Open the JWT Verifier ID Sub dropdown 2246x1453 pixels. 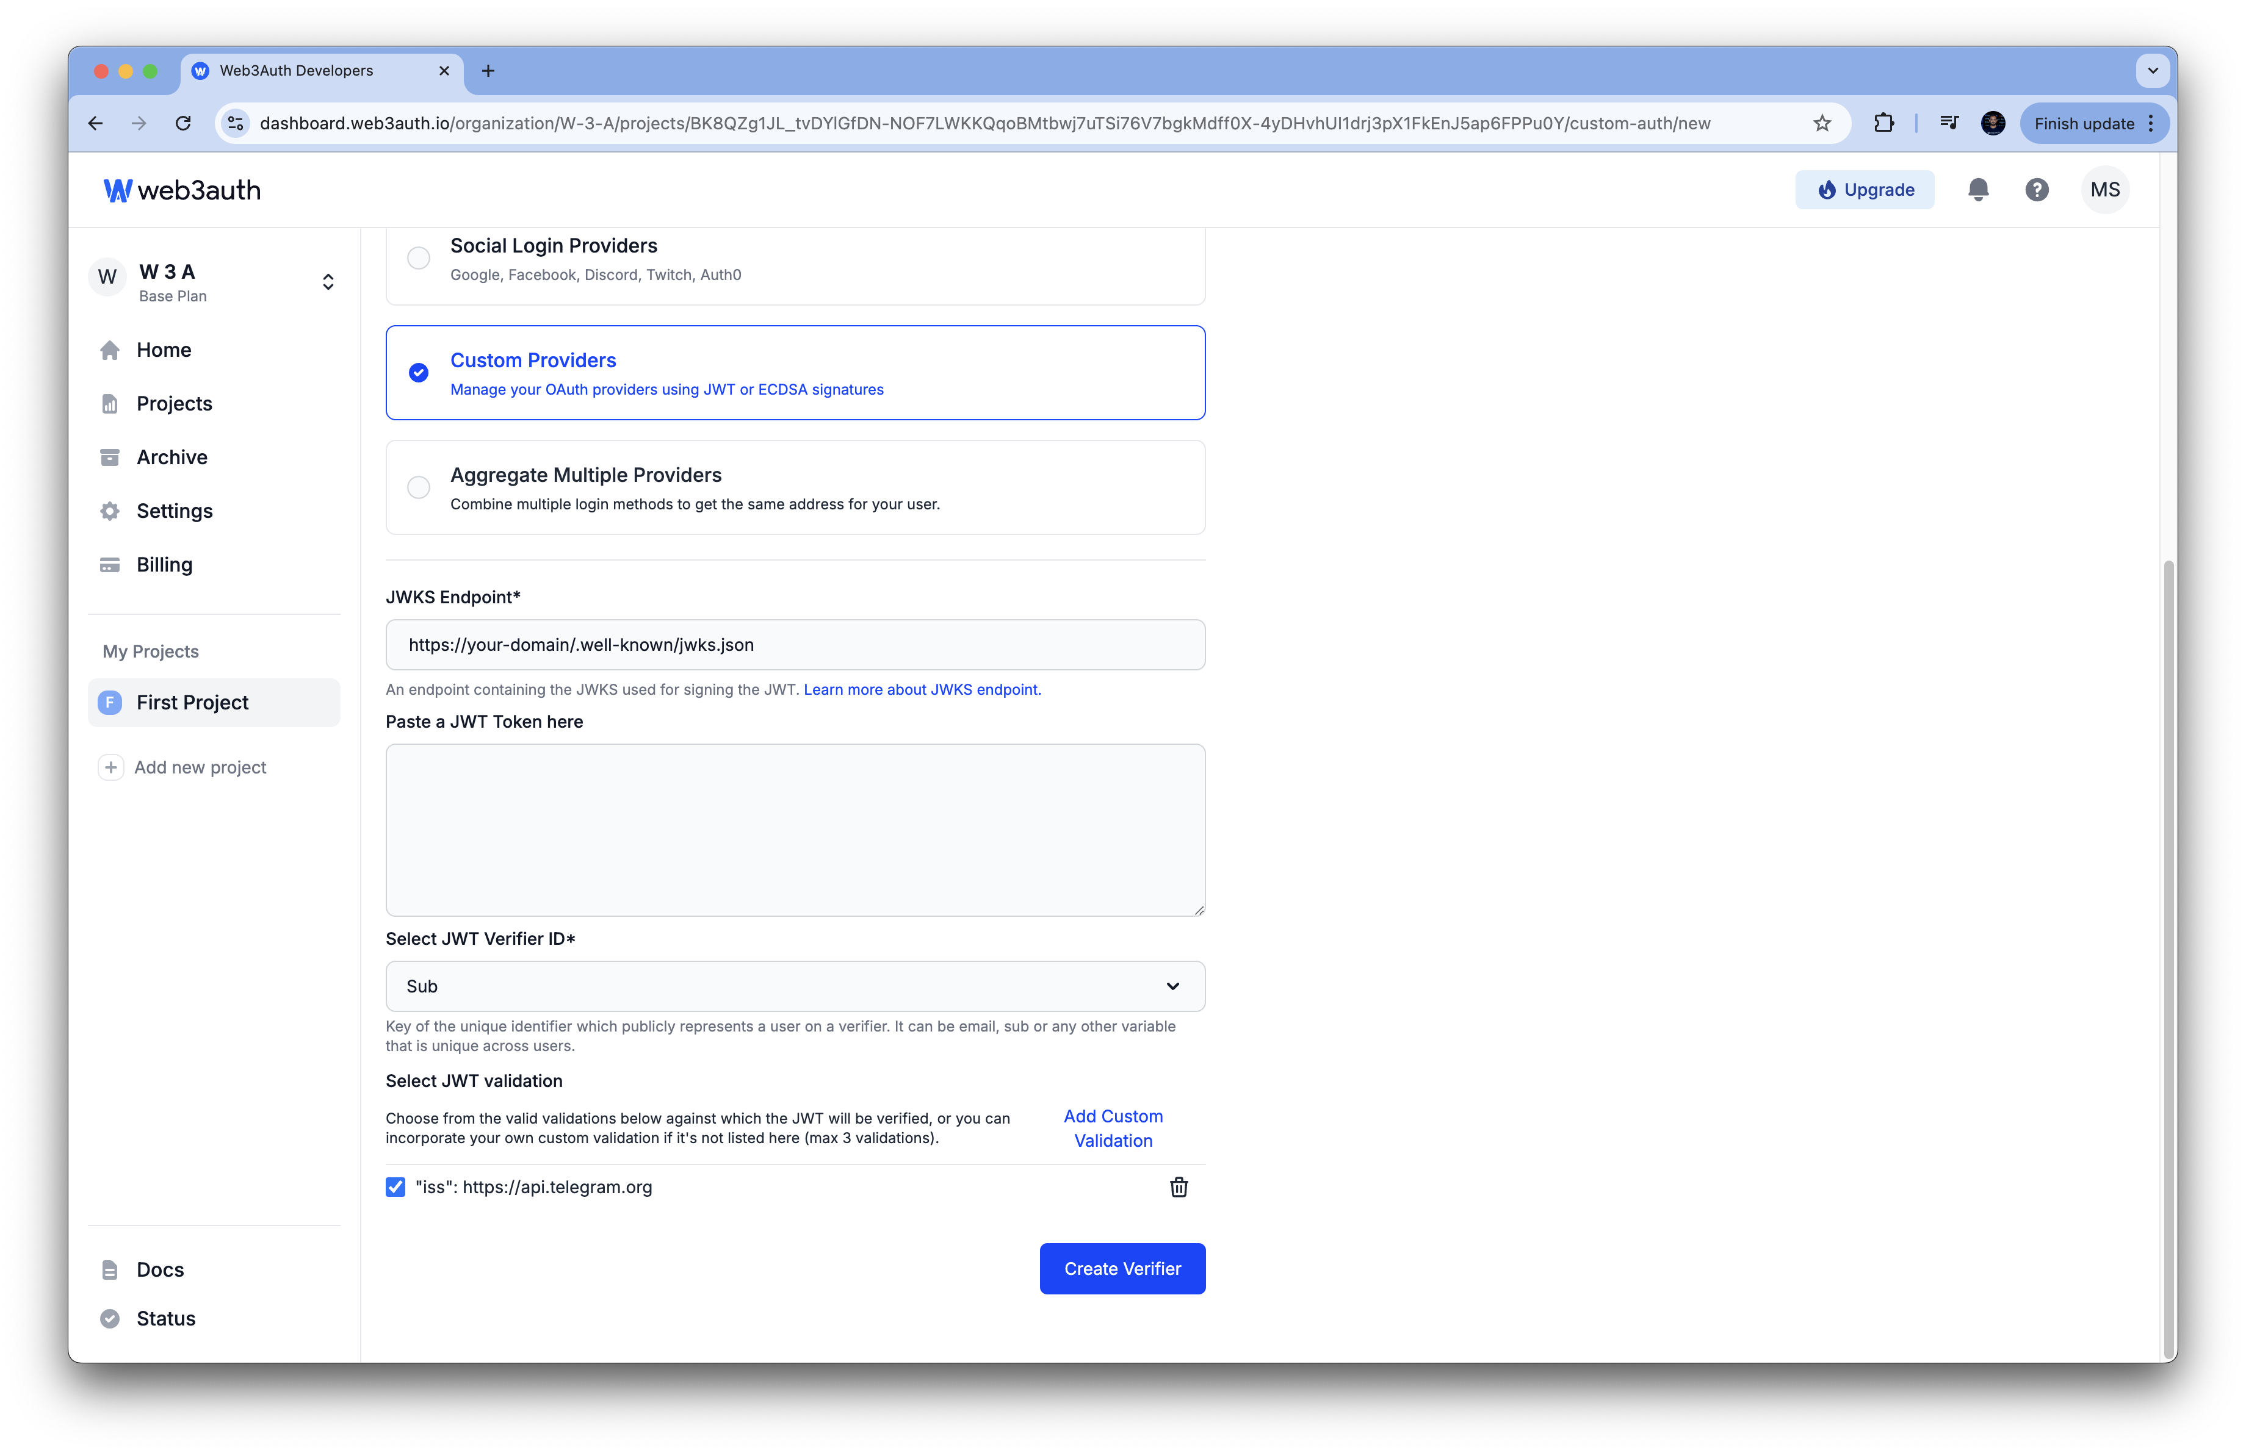coord(795,986)
